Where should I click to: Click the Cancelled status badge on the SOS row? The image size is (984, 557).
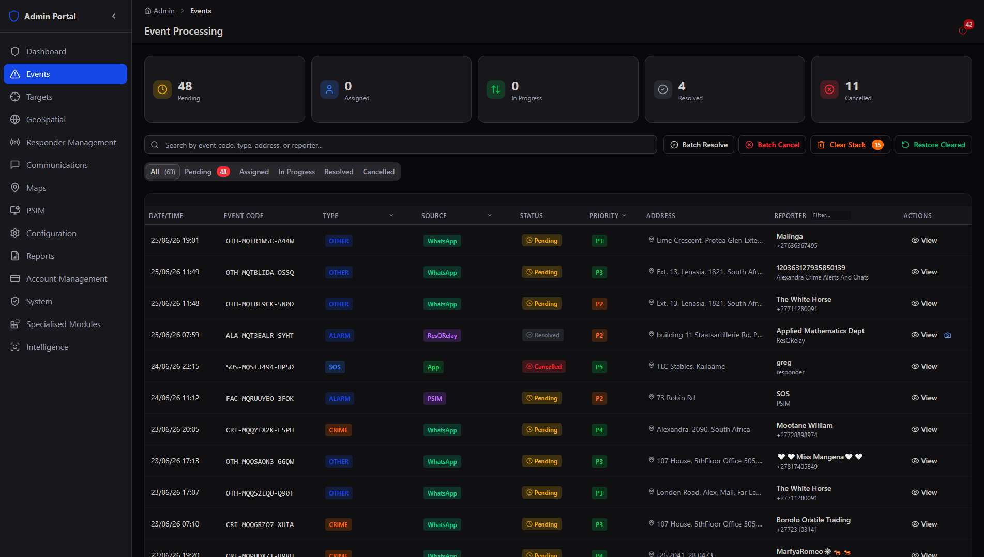[x=544, y=367]
